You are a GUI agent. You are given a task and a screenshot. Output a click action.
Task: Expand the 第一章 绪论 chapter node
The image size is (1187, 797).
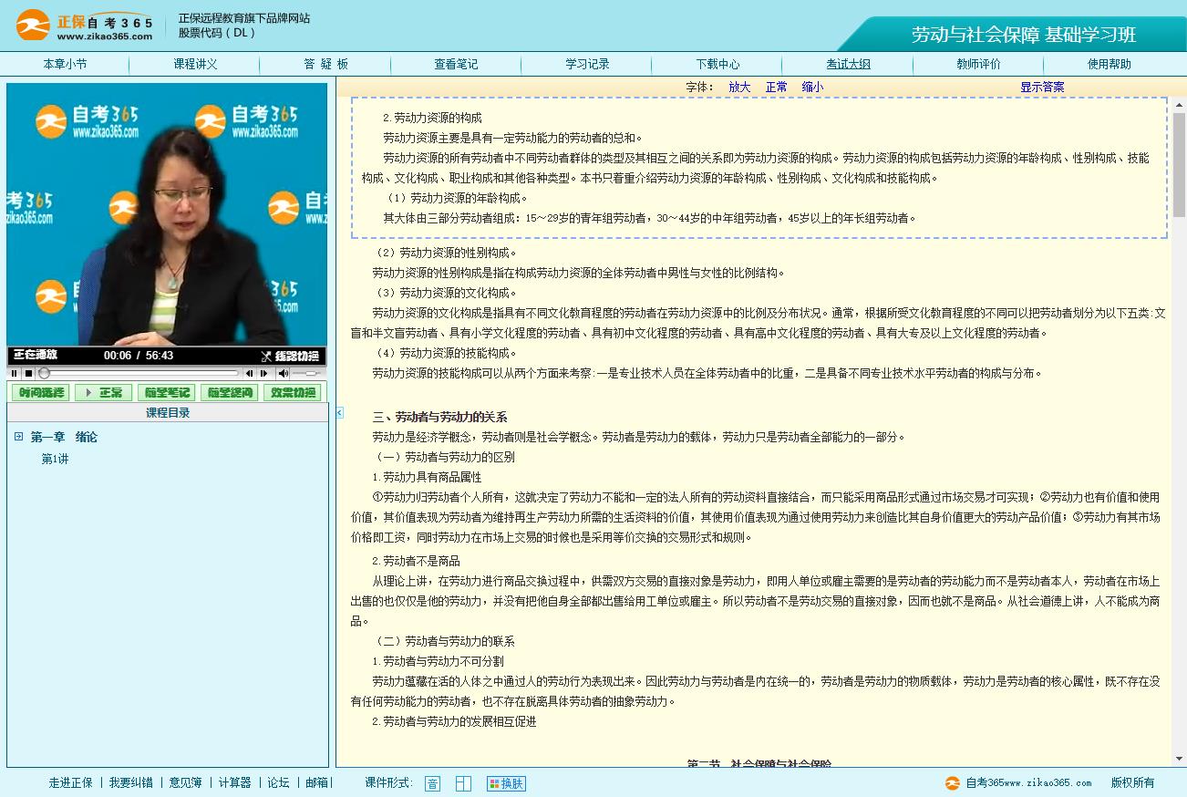(x=18, y=437)
